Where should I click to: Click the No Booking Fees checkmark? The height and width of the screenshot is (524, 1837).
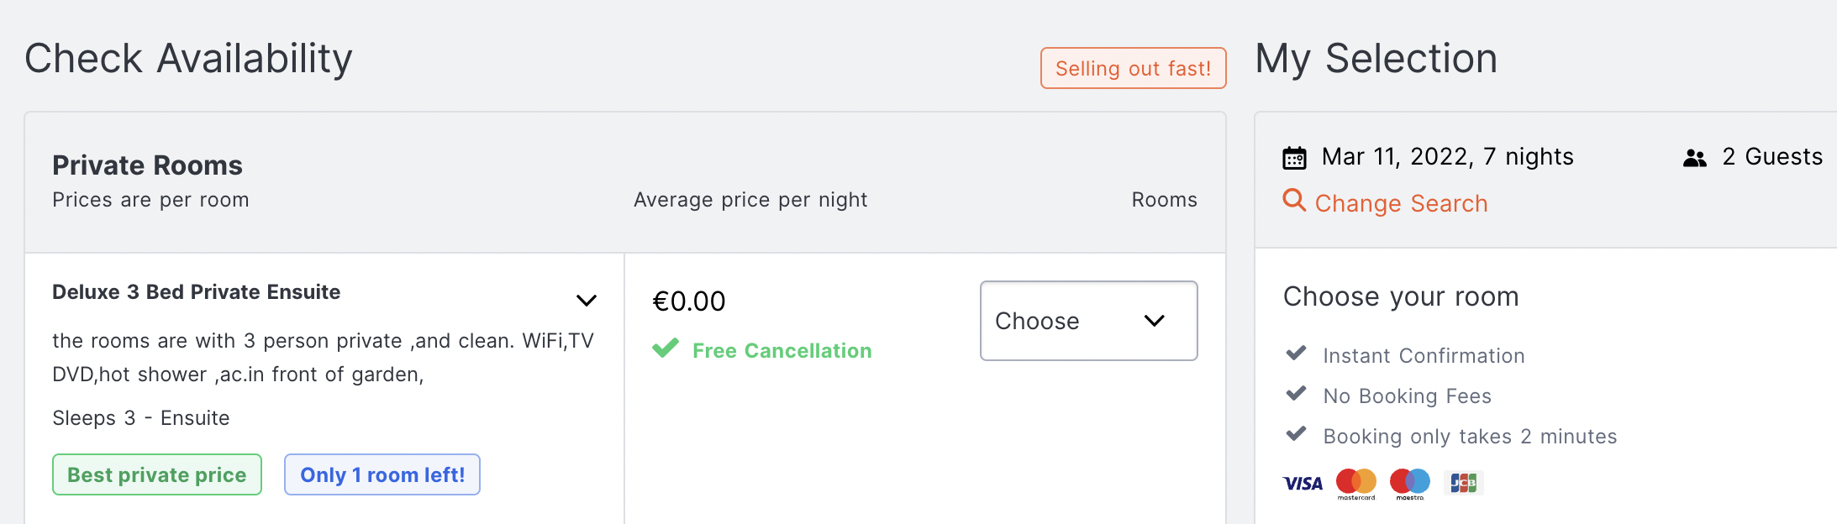[x=1297, y=393]
